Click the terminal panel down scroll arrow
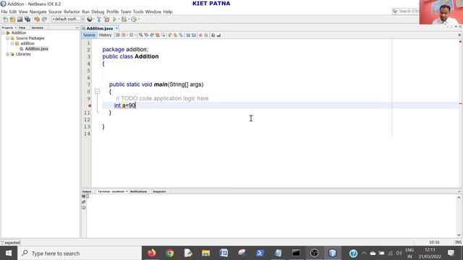The width and height of the screenshot is (463, 260). point(459,235)
